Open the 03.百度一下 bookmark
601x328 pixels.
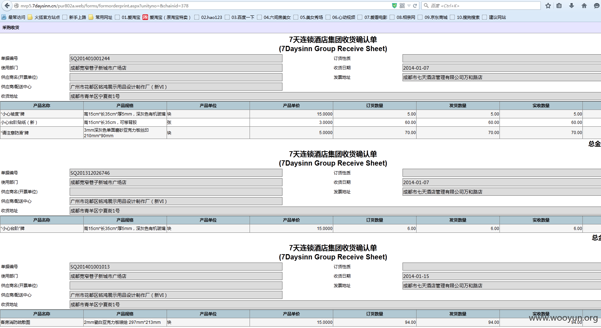tap(240, 17)
